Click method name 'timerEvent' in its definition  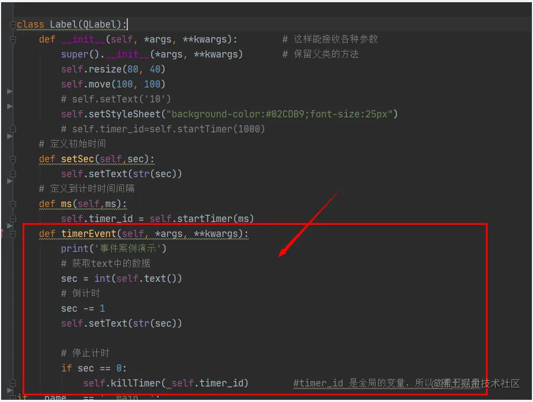click(89, 234)
